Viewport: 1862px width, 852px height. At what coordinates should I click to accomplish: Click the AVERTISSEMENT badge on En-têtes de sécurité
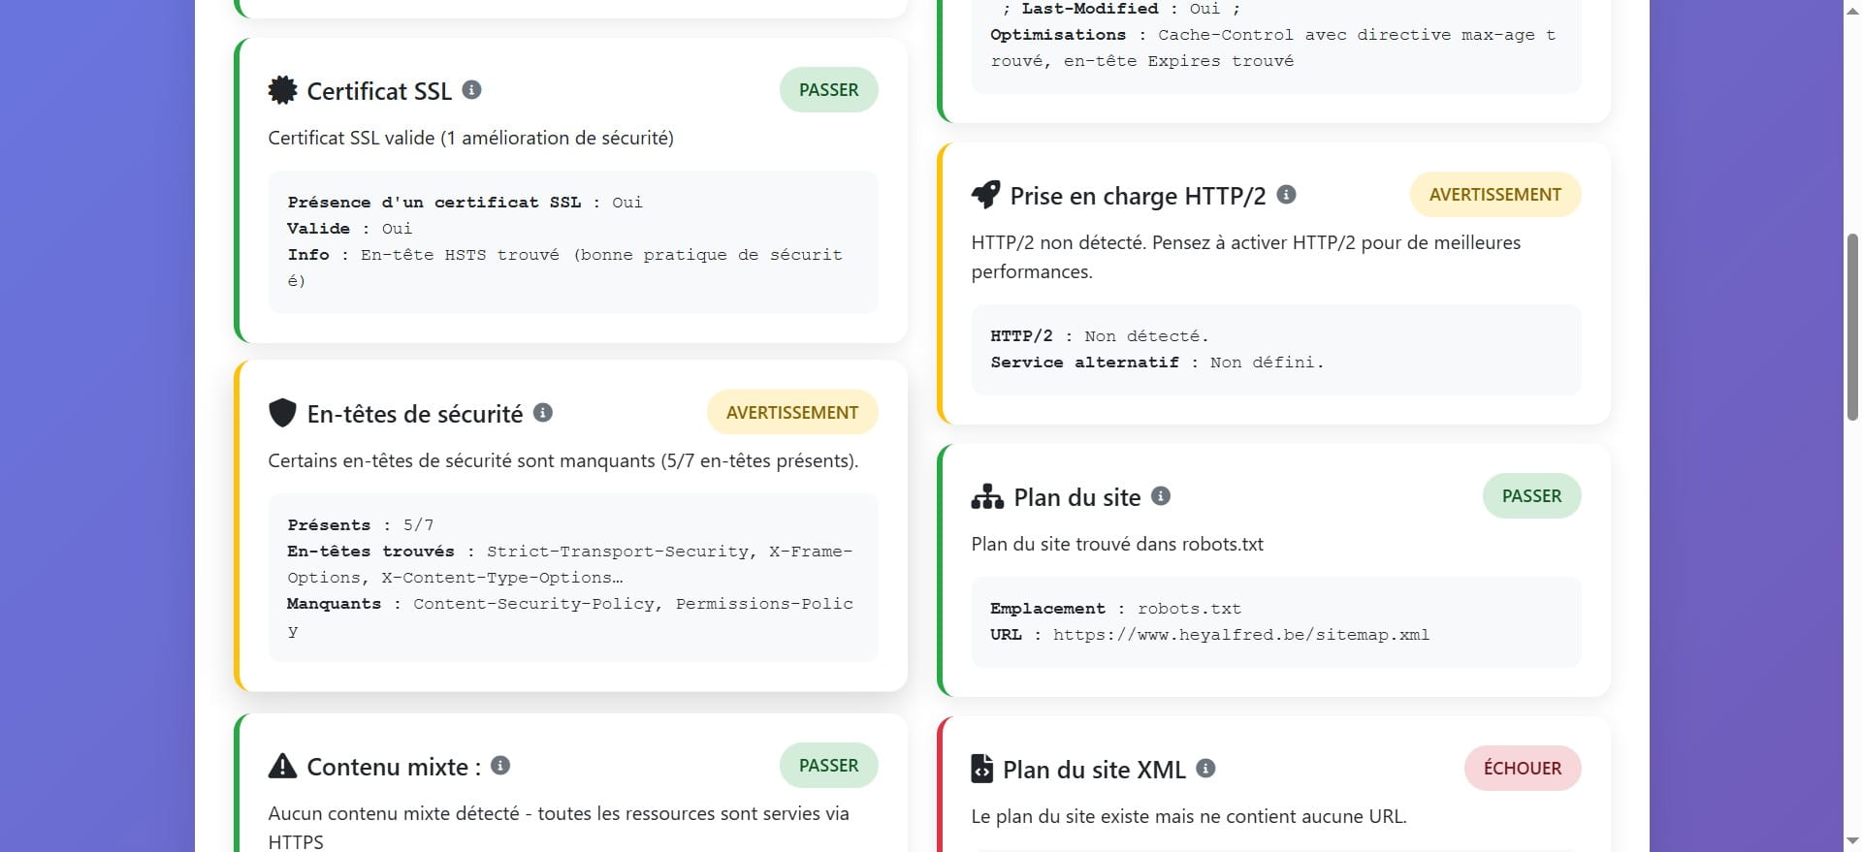[x=792, y=411]
